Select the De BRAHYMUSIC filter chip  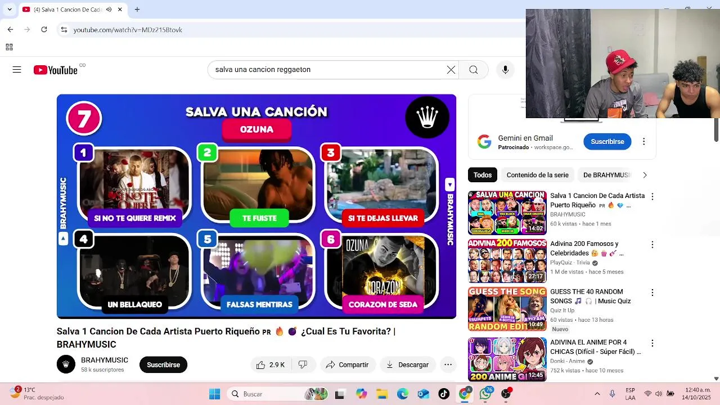point(606,175)
